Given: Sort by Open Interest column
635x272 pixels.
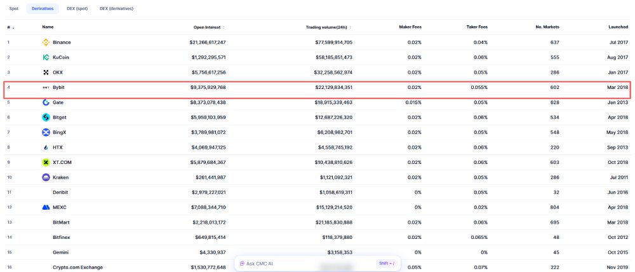Looking at the screenshot, I should click(x=209, y=27).
